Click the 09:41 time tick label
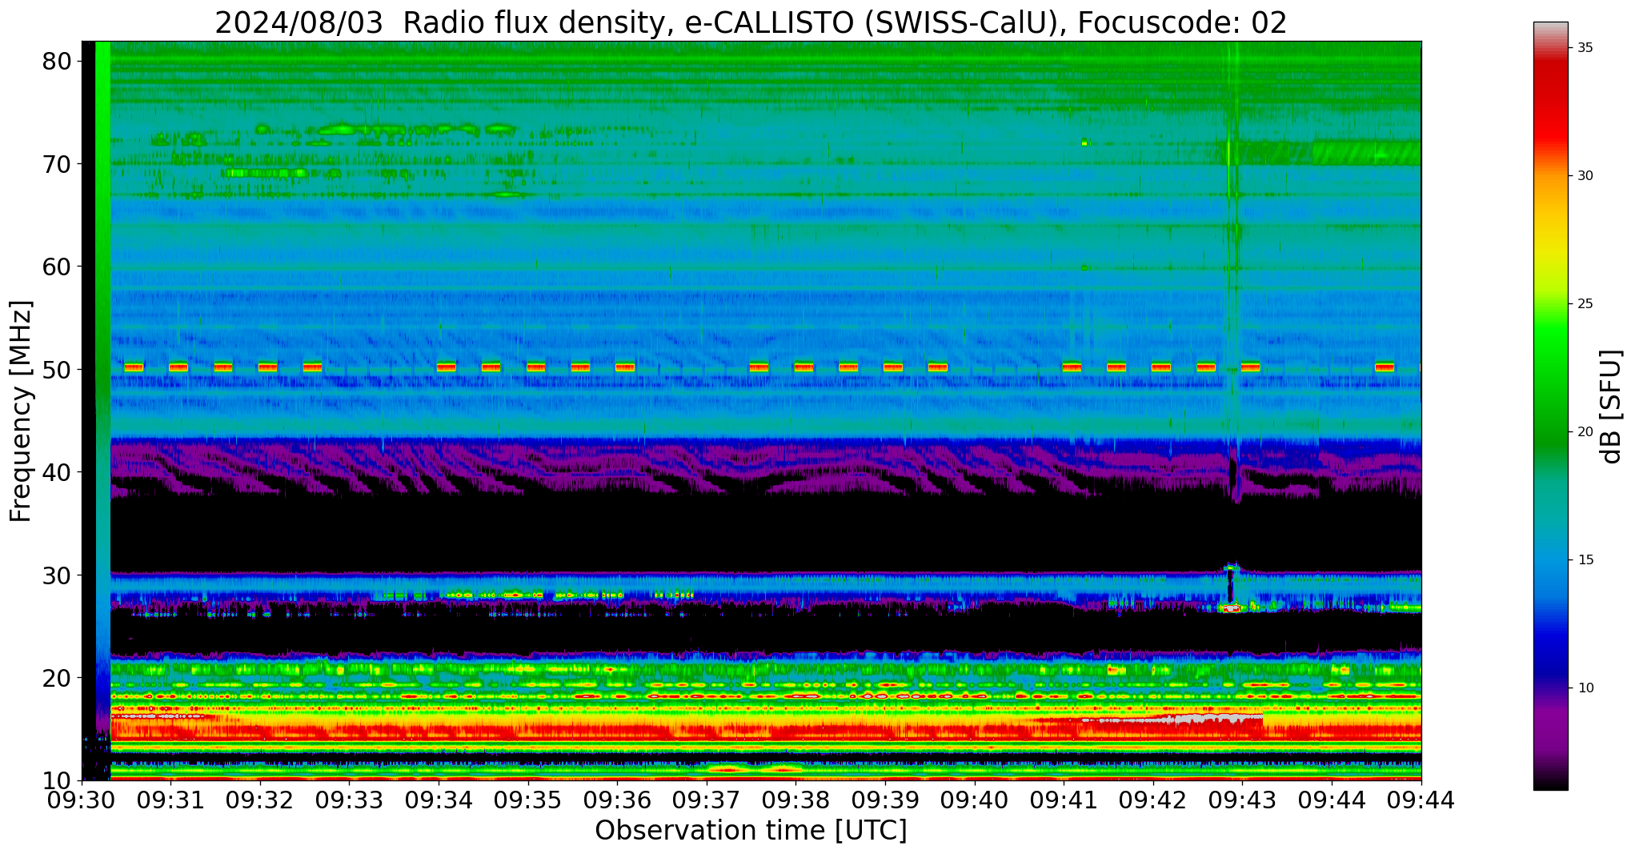Image resolution: width=1635 pixels, height=854 pixels. coord(1064,800)
